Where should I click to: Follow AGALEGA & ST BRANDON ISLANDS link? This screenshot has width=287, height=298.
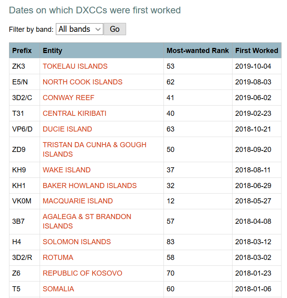point(87,217)
